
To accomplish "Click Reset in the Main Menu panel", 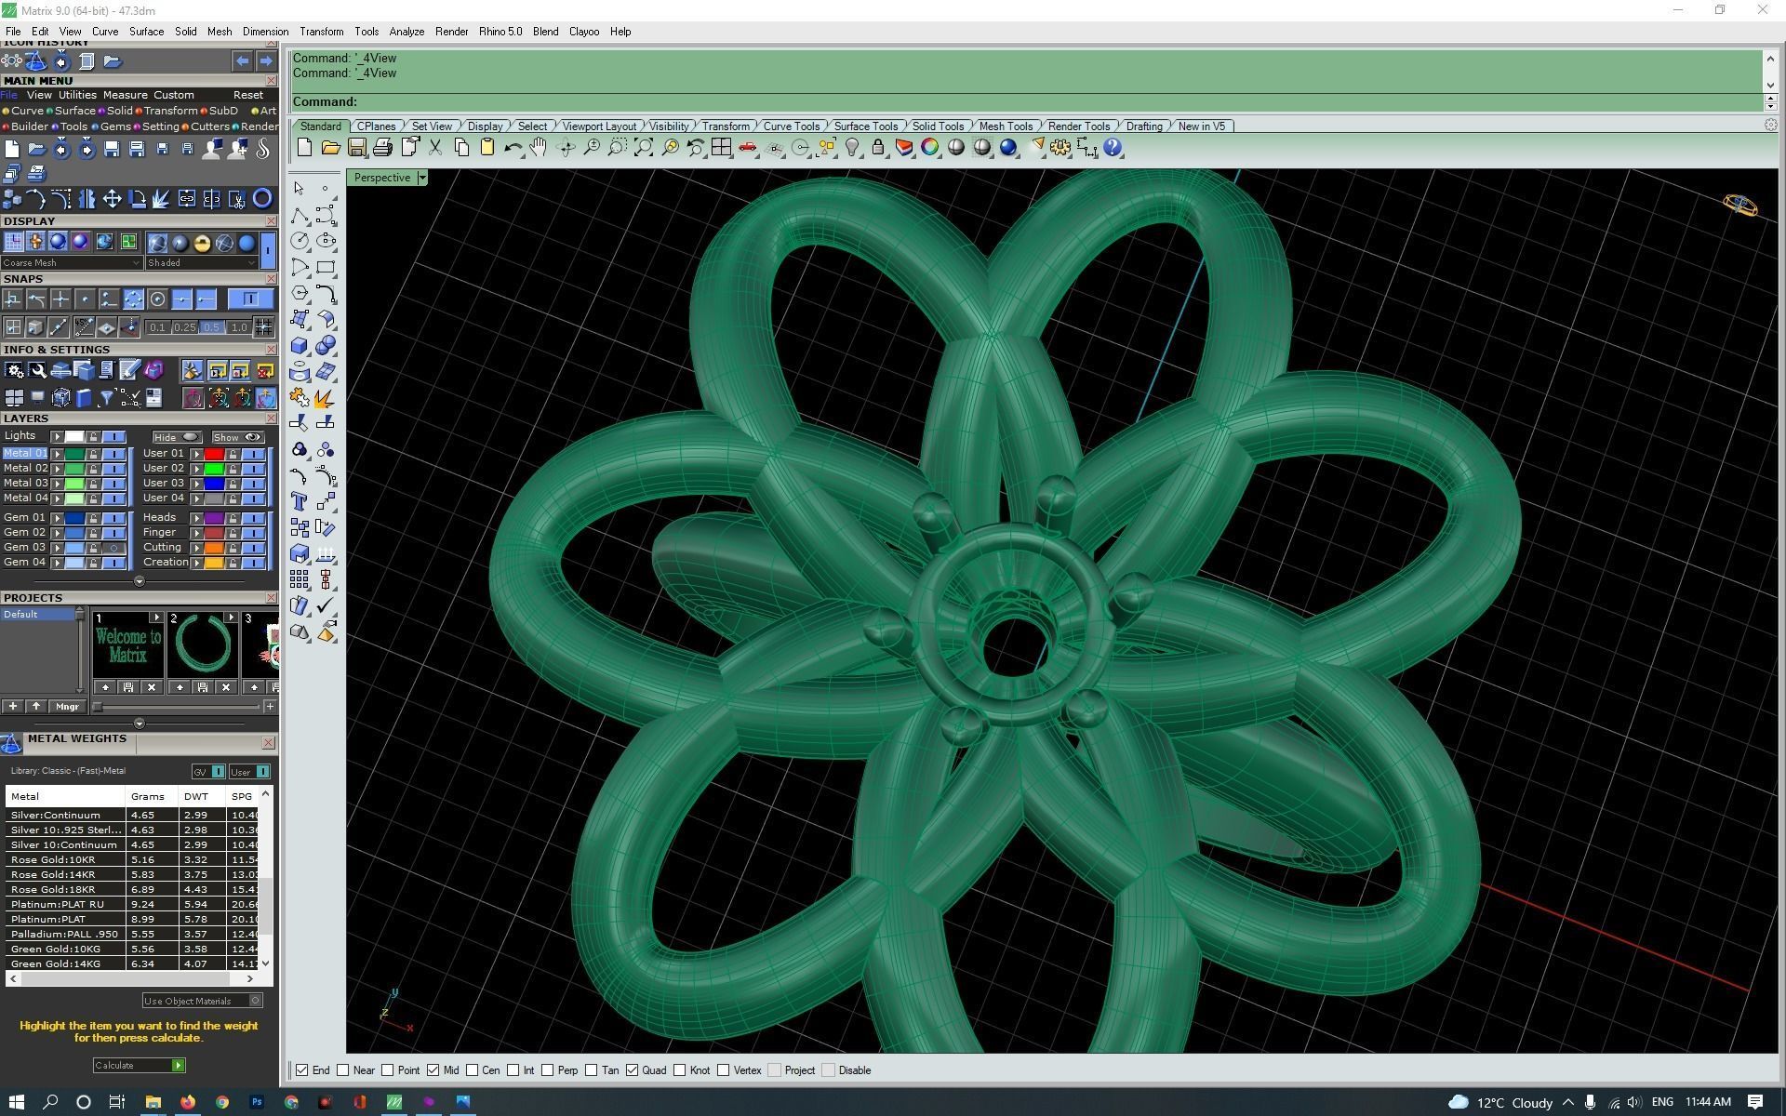I will pyautogui.click(x=247, y=95).
